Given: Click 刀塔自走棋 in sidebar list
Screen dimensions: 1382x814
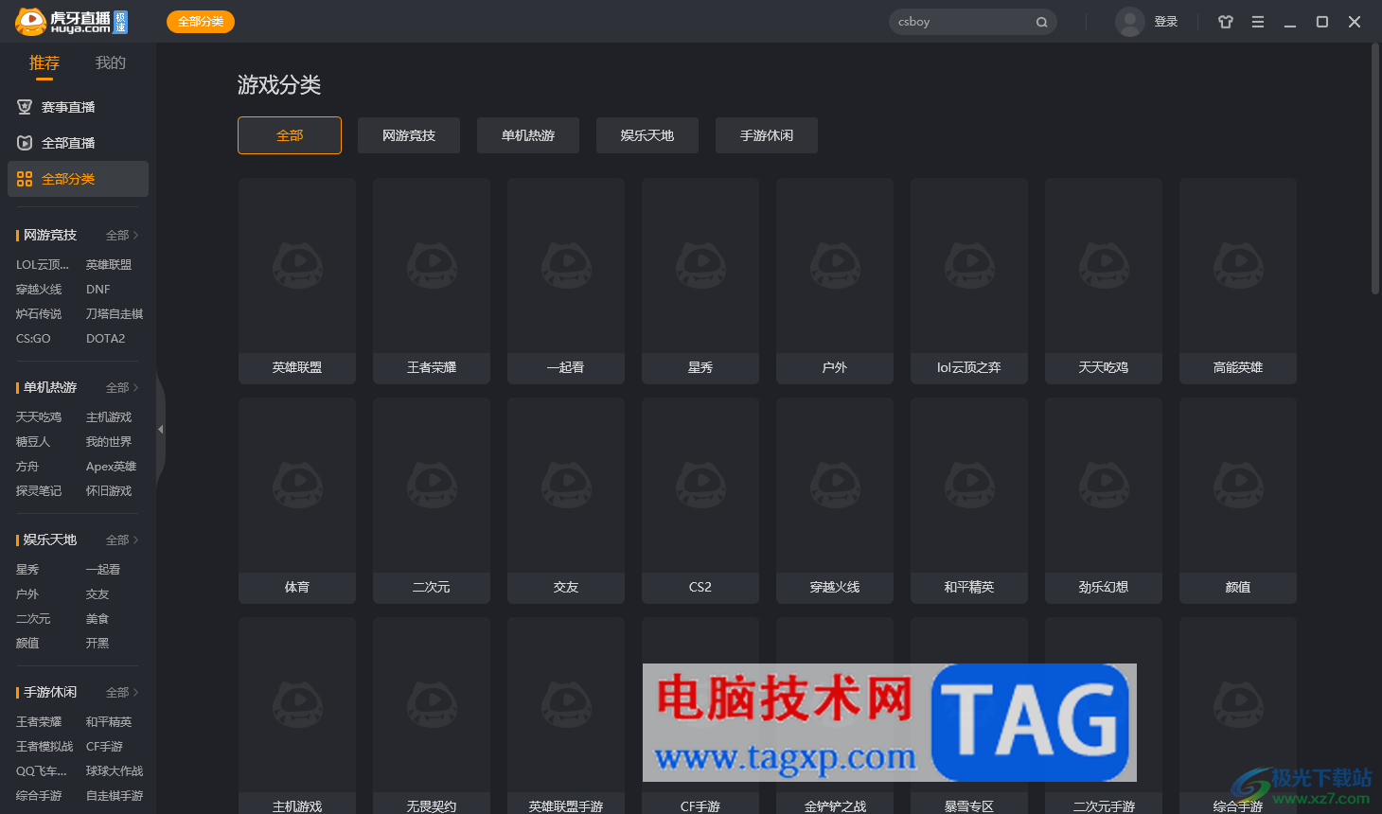Looking at the screenshot, I should [115, 314].
